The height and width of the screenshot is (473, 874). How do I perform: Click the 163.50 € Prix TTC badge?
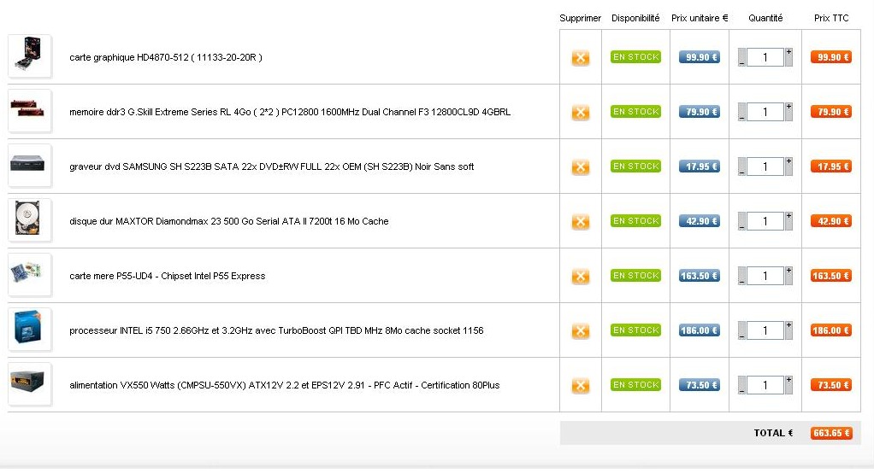click(831, 276)
